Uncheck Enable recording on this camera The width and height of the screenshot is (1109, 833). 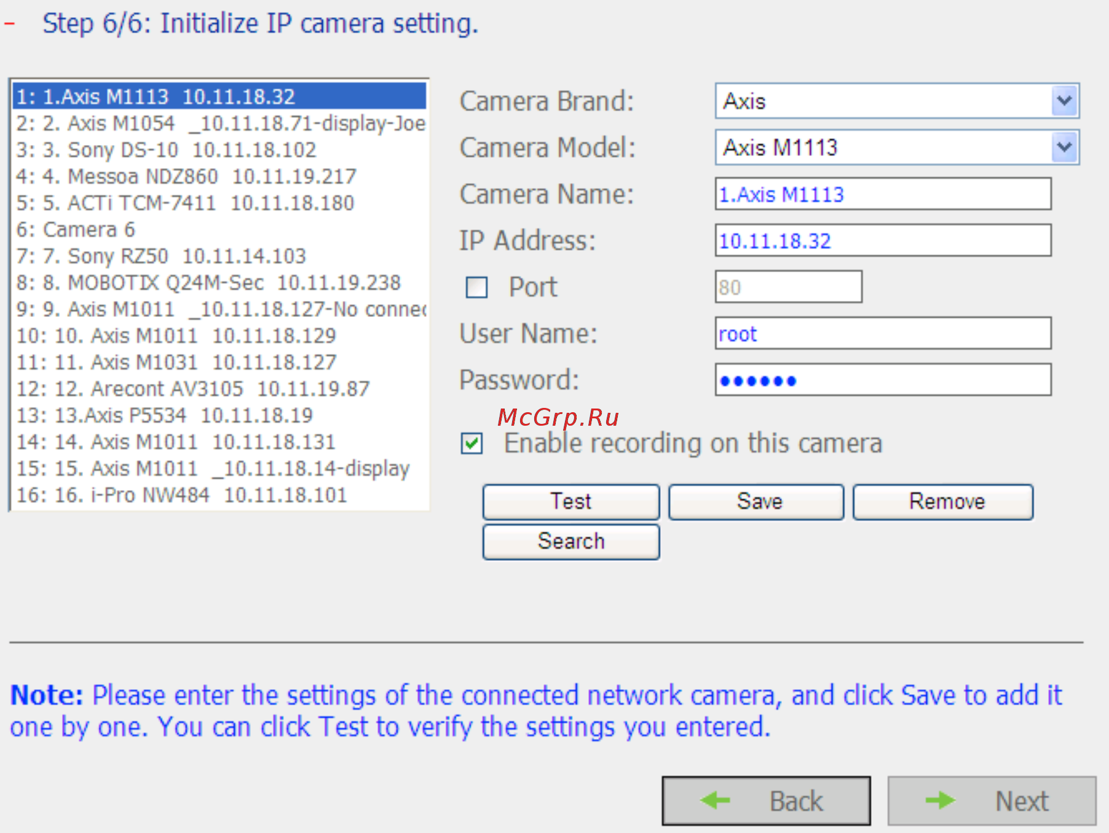pyautogui.click(x=472, y=444)
